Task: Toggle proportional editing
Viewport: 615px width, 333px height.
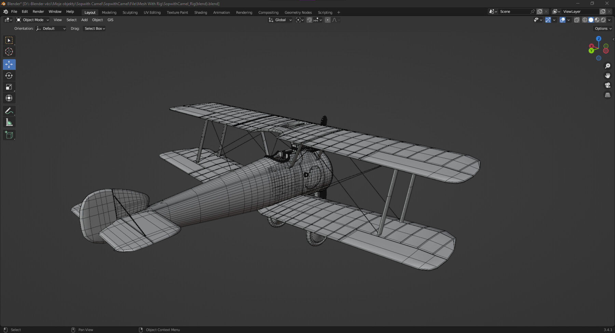Action: click(x=327, y=20)
